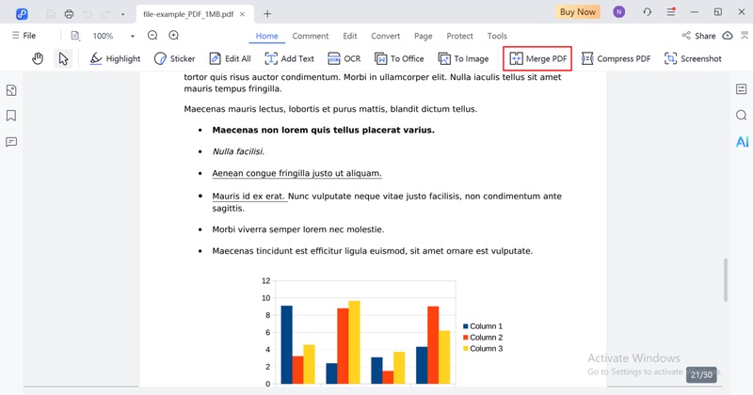Switch to the Protect tab
This screenshot has height=395, width=753.
459,36
